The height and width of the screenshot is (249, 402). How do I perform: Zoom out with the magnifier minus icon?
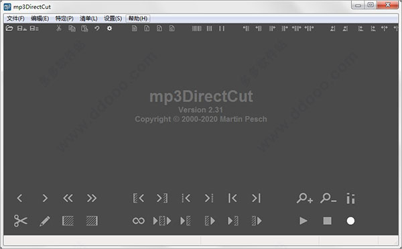point(328,198)
